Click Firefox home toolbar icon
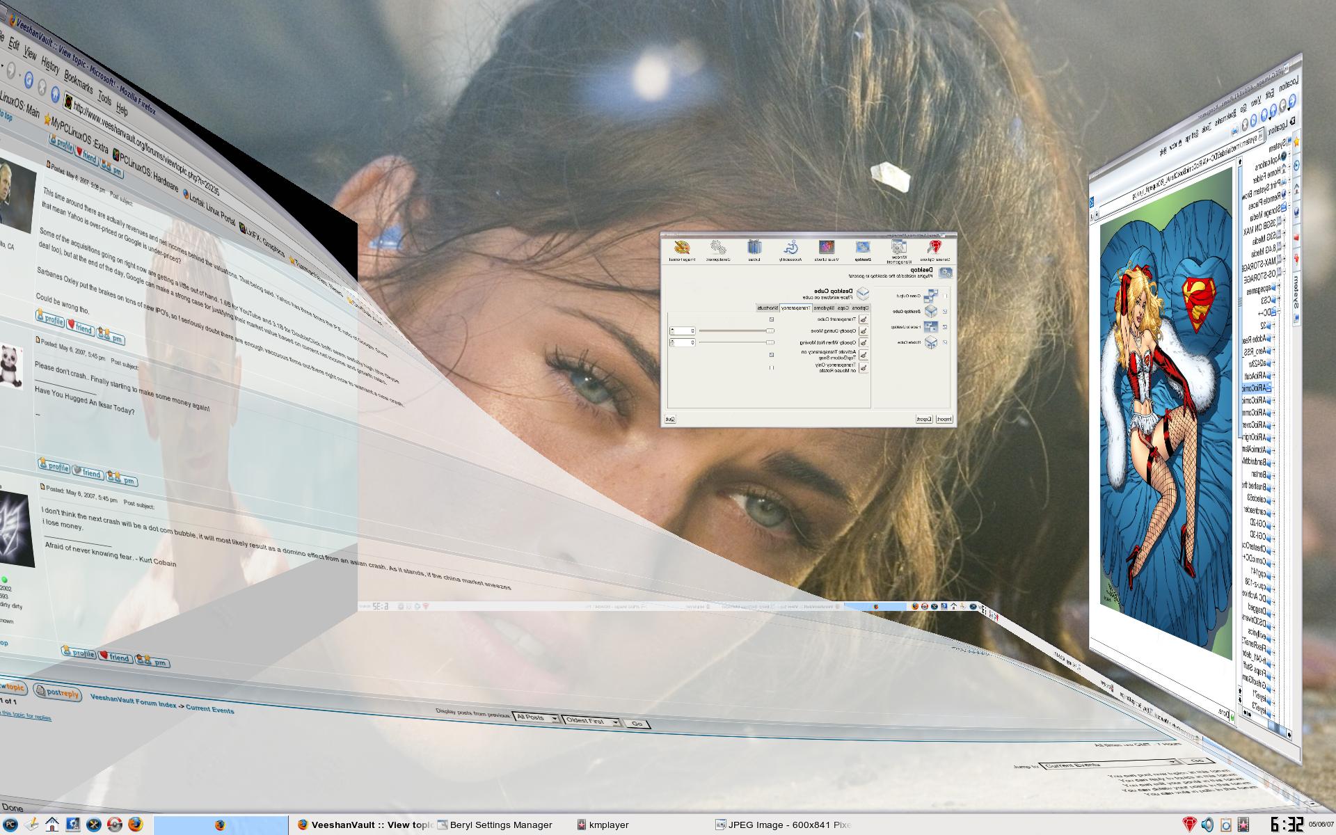This screenshot has height=835, width=1336. (55, 95)
